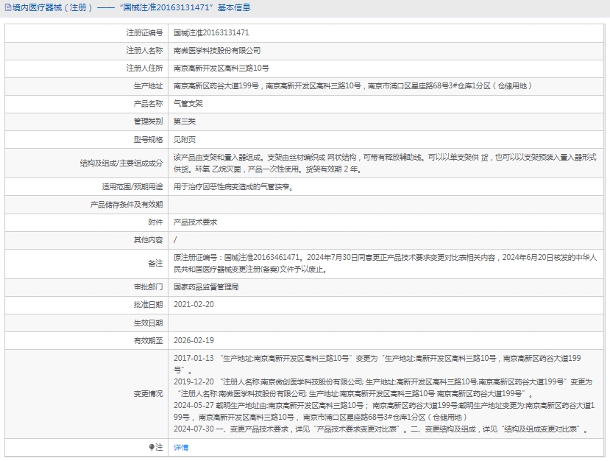Click the 生产地址 production address value
Screen dimensions: 610x461
(352, 86)
